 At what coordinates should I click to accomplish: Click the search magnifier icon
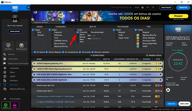click(63, 22)
